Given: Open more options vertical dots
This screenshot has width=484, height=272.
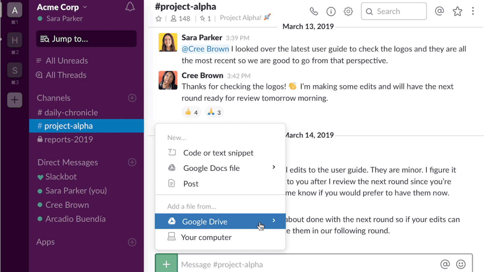Looking at the screenshot, I should 473,11.
